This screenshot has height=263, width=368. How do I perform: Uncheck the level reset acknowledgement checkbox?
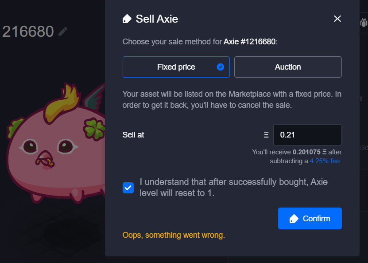(128, 188)
